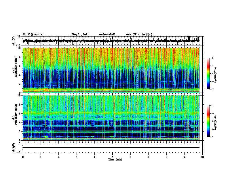
Task: Click the "6" tick label on Time axis
Action: tap(131, 157)
